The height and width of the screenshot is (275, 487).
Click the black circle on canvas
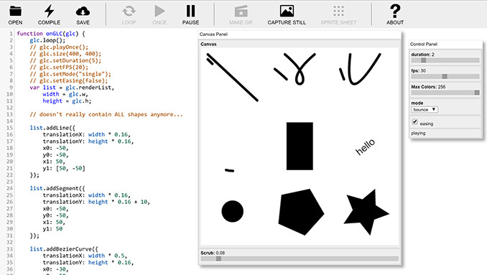click(232, 211)
